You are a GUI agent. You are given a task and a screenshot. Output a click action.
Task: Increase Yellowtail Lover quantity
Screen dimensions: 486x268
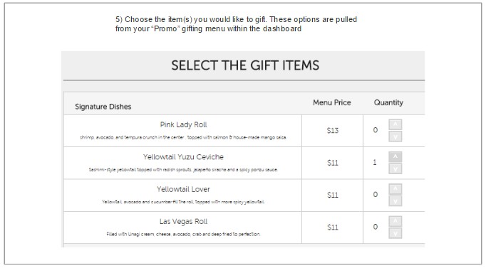[395, 189]
